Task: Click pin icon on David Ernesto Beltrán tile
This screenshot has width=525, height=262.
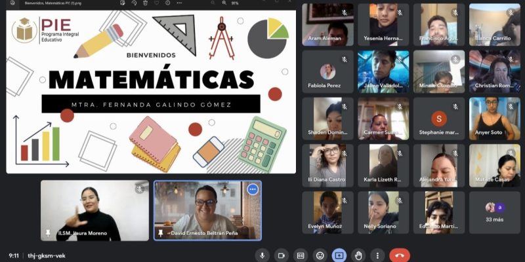Action: [x=161, y=233]
